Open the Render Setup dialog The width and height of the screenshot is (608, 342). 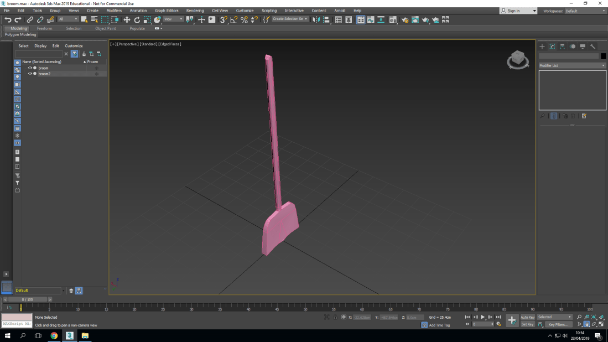pos(404,19)
